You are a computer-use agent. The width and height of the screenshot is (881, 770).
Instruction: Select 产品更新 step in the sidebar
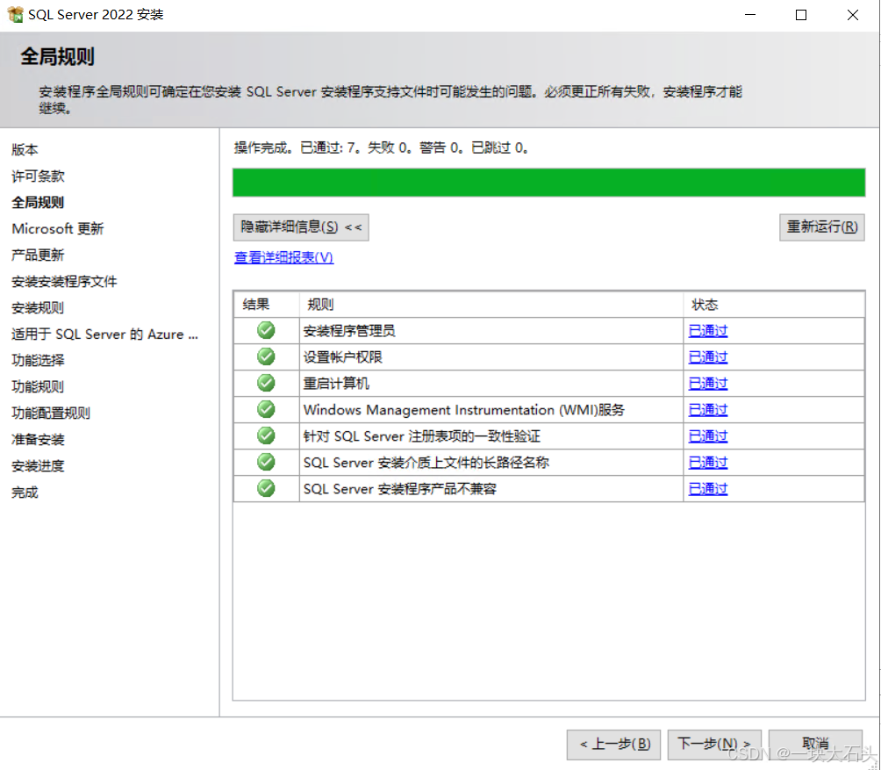click(38, 255)
